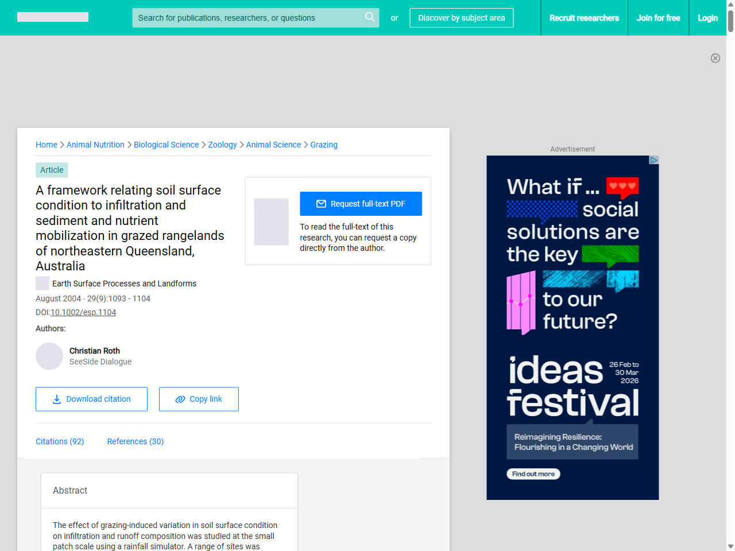The height and width of the screenshot is (551, 735).
Task: Click Christian Roth's author avatar
Action: click(49, 356)
